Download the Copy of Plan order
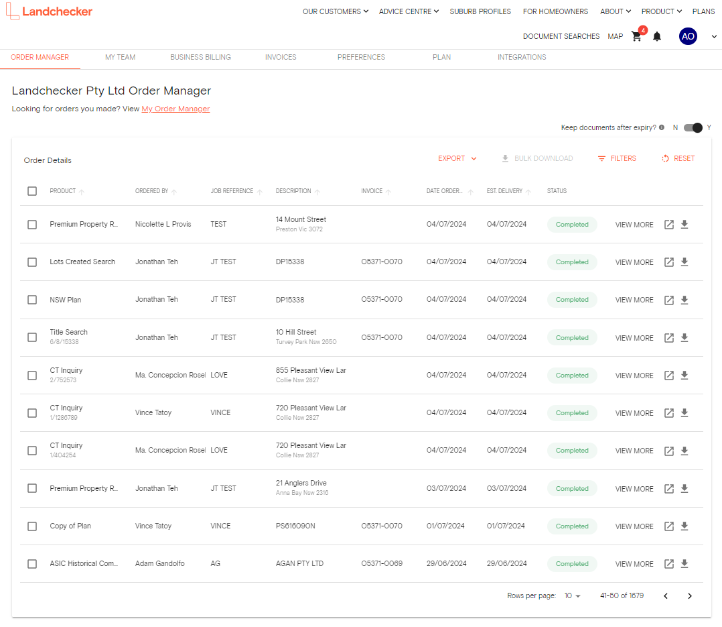 coord(684,526)
